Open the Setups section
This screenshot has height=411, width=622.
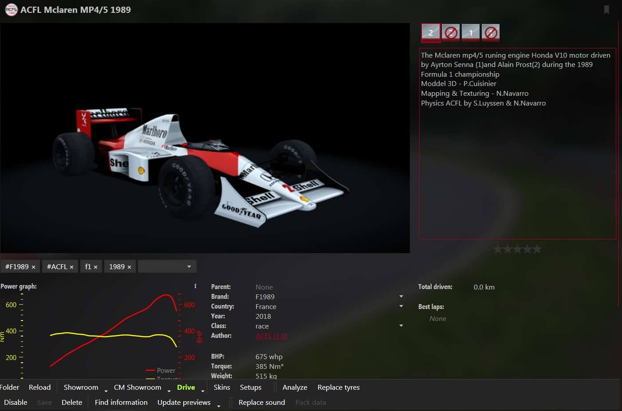[x=250, y=387]
